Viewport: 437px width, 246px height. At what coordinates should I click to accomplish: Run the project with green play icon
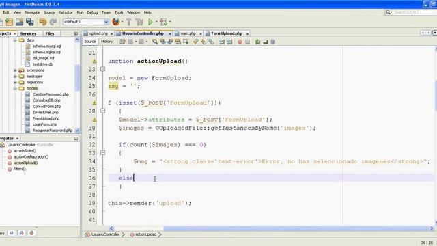click(150, 22)
